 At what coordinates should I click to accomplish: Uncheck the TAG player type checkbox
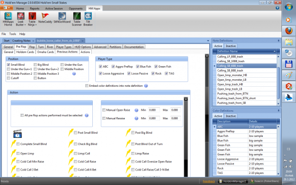tap(166, 74)
